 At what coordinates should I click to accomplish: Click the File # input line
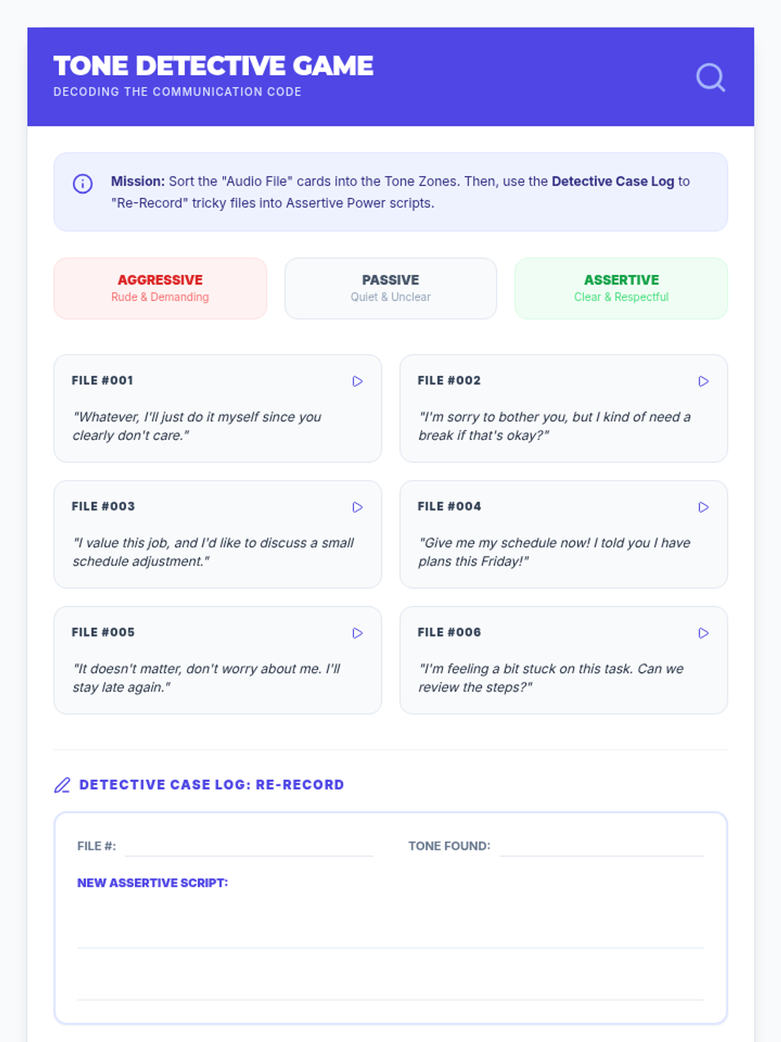tap(249, 847)
